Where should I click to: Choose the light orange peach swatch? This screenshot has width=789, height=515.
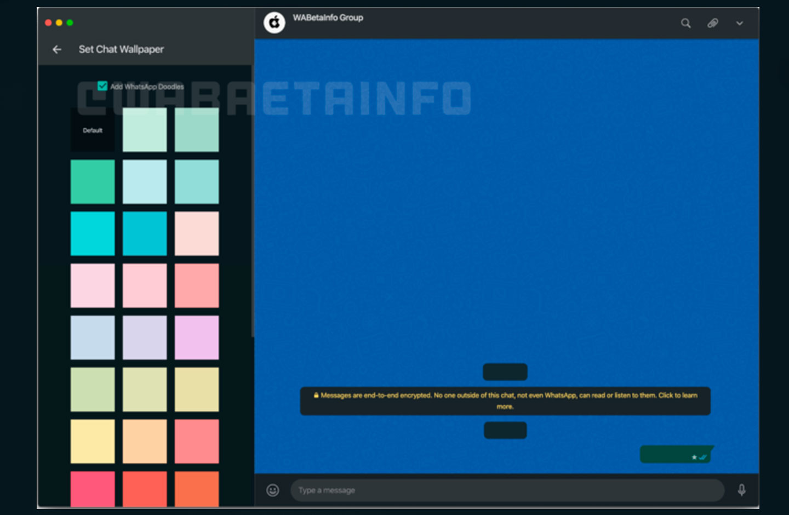coord(145,442)
